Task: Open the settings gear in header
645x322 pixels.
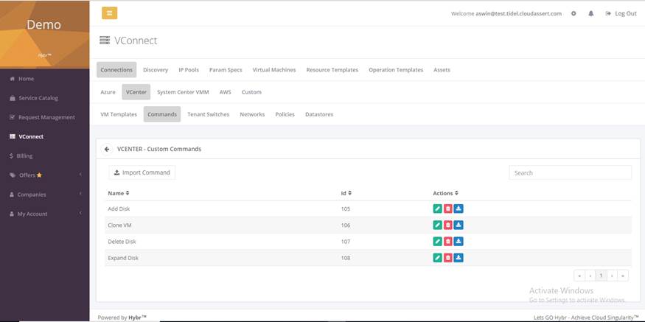Action: [573, 13]
